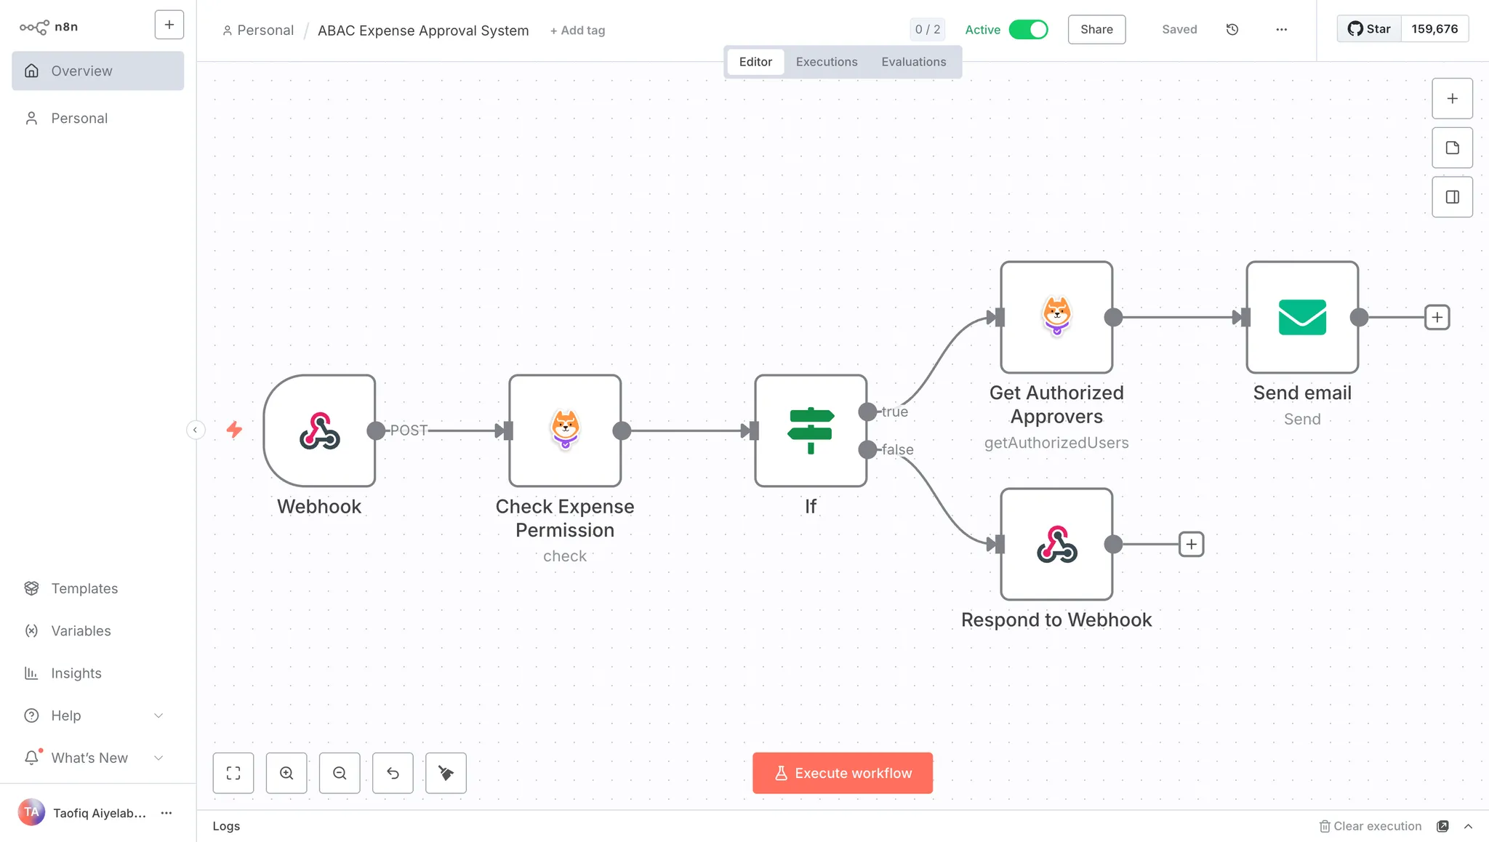Switch to the Executions tab
The height and width of the screenshot is (842, 1489).
coord(827,62)
